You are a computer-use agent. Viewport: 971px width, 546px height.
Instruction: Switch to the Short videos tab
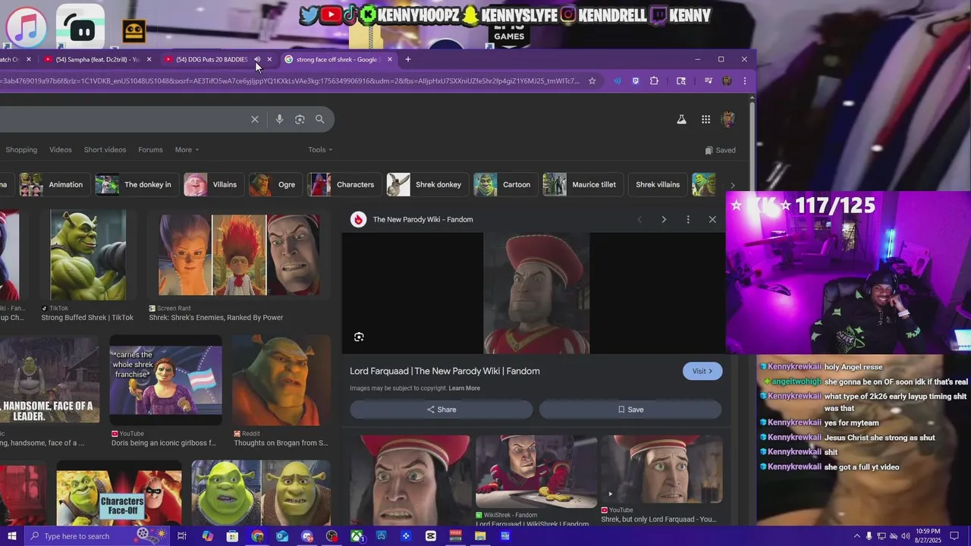pos(105,149)
